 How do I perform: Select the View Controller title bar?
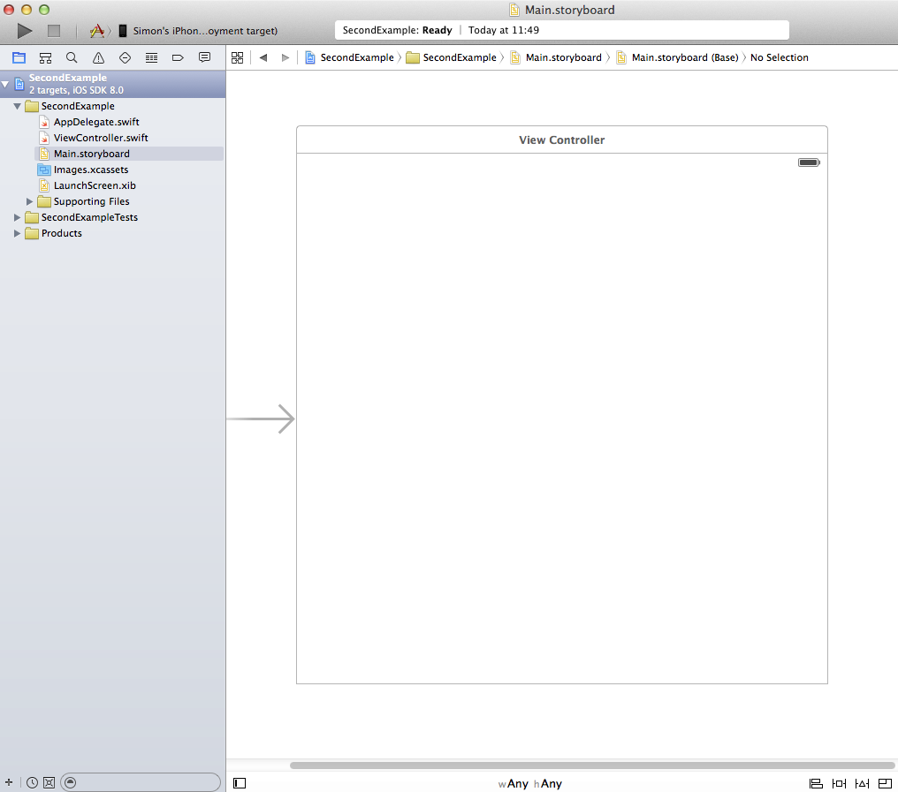[x=562, y=140]
